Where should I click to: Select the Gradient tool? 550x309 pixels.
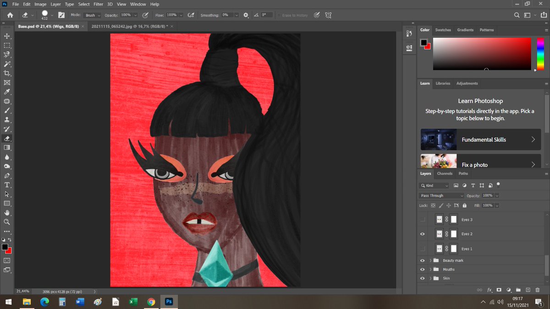click(7, 147)
